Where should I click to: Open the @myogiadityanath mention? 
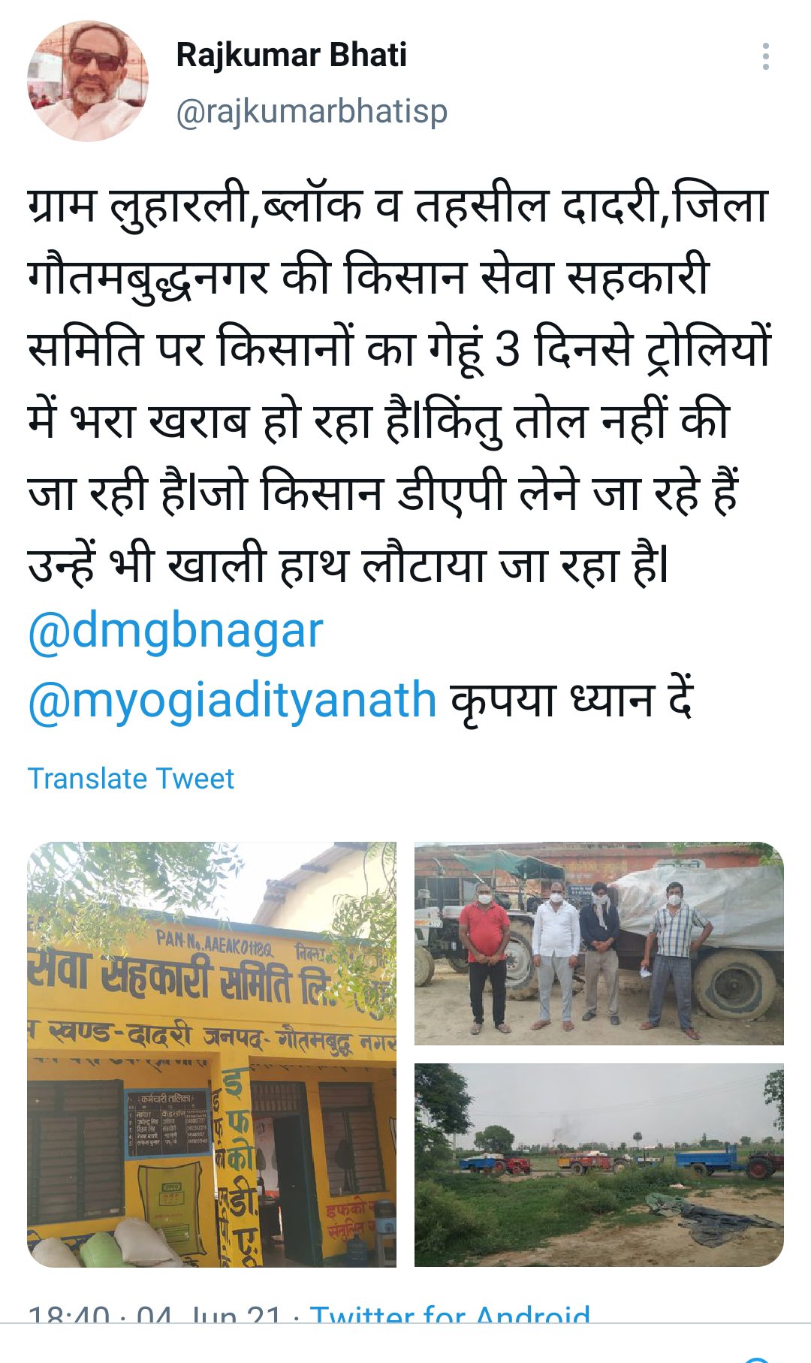(232, 701)
